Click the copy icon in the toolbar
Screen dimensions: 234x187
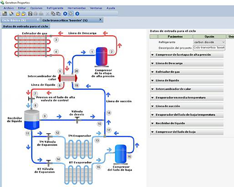click(53, 13)
